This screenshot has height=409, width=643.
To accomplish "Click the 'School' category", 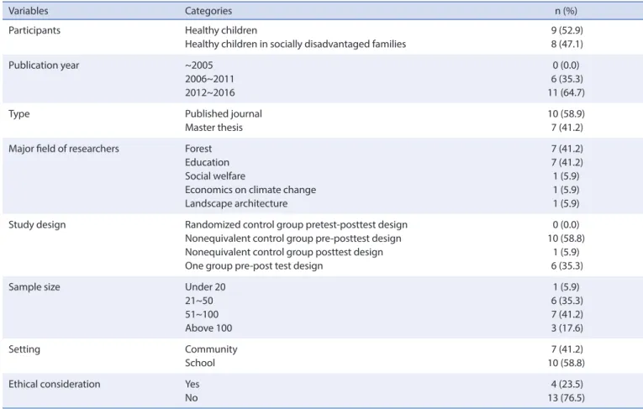I will [200, 363].
